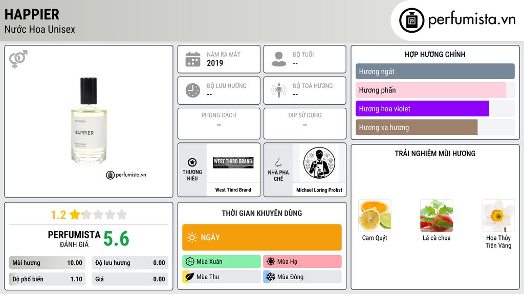The width and height of the screenshot is (524, 294).
Task: Select the Hoa Thủy Tiên Vàng note image
Action: (x=498, y=215)
